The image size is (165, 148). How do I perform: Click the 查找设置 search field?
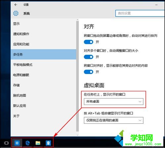pos(140,13)
